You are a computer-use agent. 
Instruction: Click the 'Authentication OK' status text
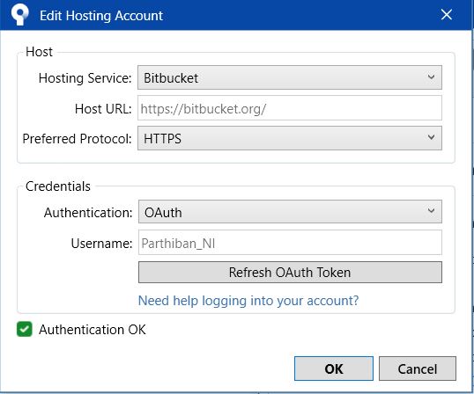click(x=93, y=330)
